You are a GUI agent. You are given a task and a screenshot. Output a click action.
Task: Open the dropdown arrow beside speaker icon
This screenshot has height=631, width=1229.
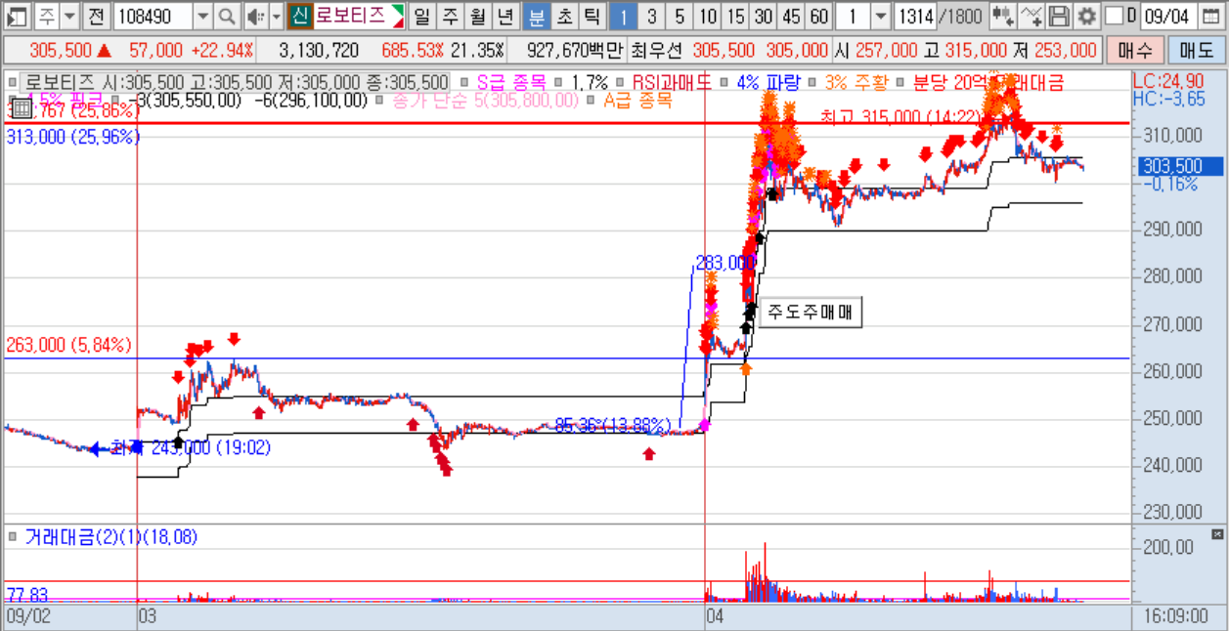pyautogui.click(x=276, y=16)
